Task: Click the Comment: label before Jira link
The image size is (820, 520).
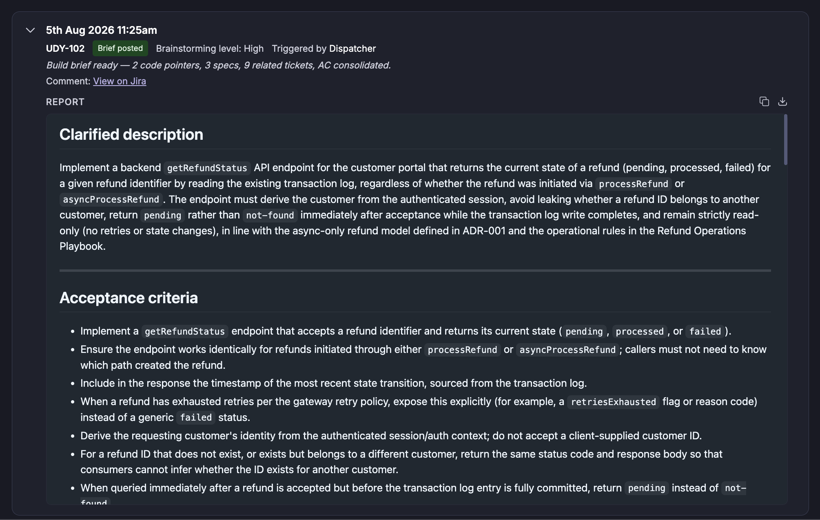Action: pos(68,81)
